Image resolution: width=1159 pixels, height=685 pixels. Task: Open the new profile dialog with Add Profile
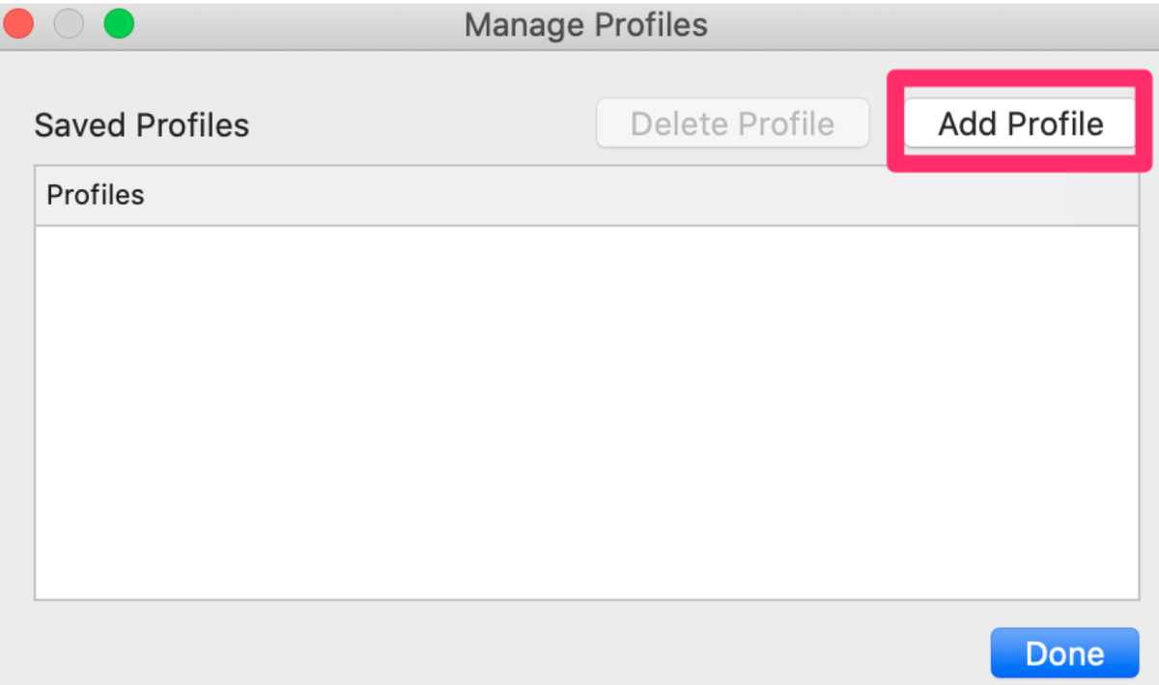coord(1020,123)
